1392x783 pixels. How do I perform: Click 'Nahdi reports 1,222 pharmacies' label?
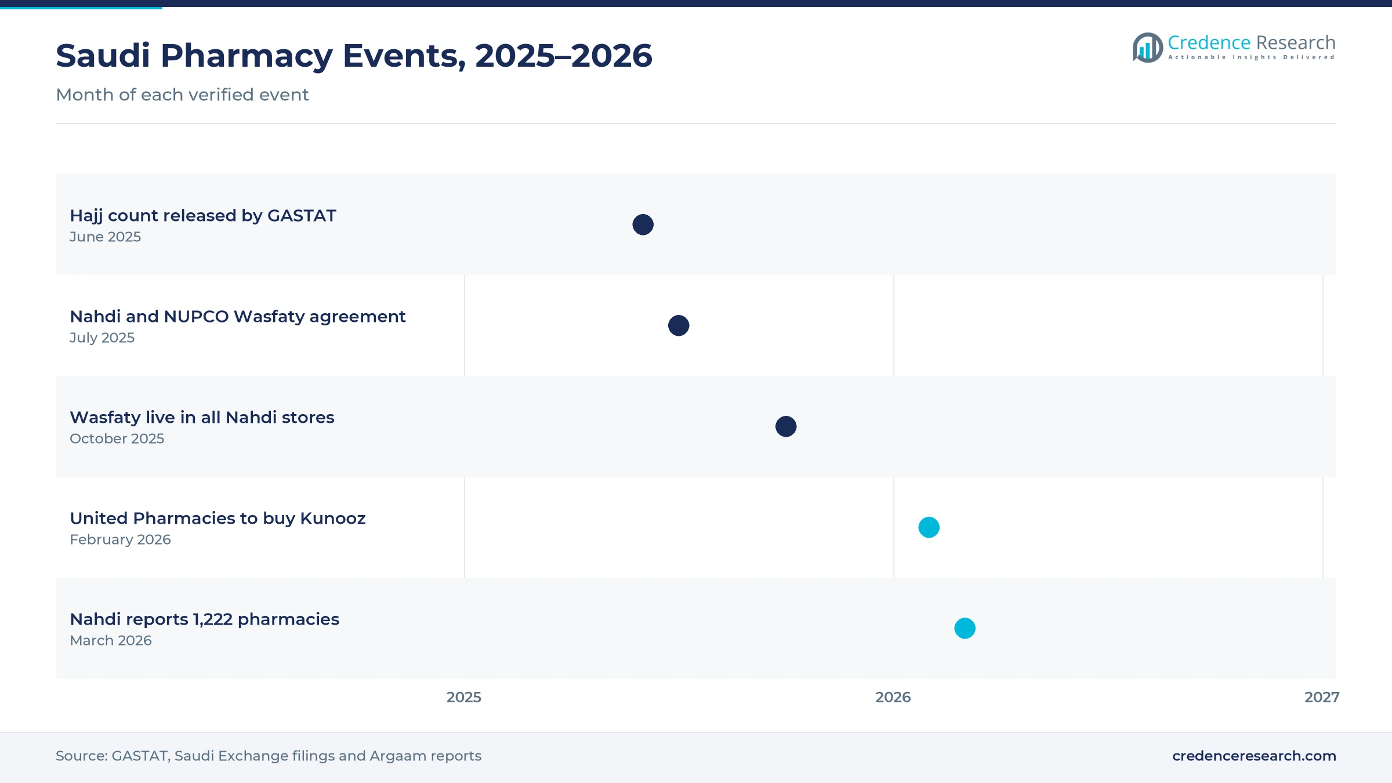[204, 619]
